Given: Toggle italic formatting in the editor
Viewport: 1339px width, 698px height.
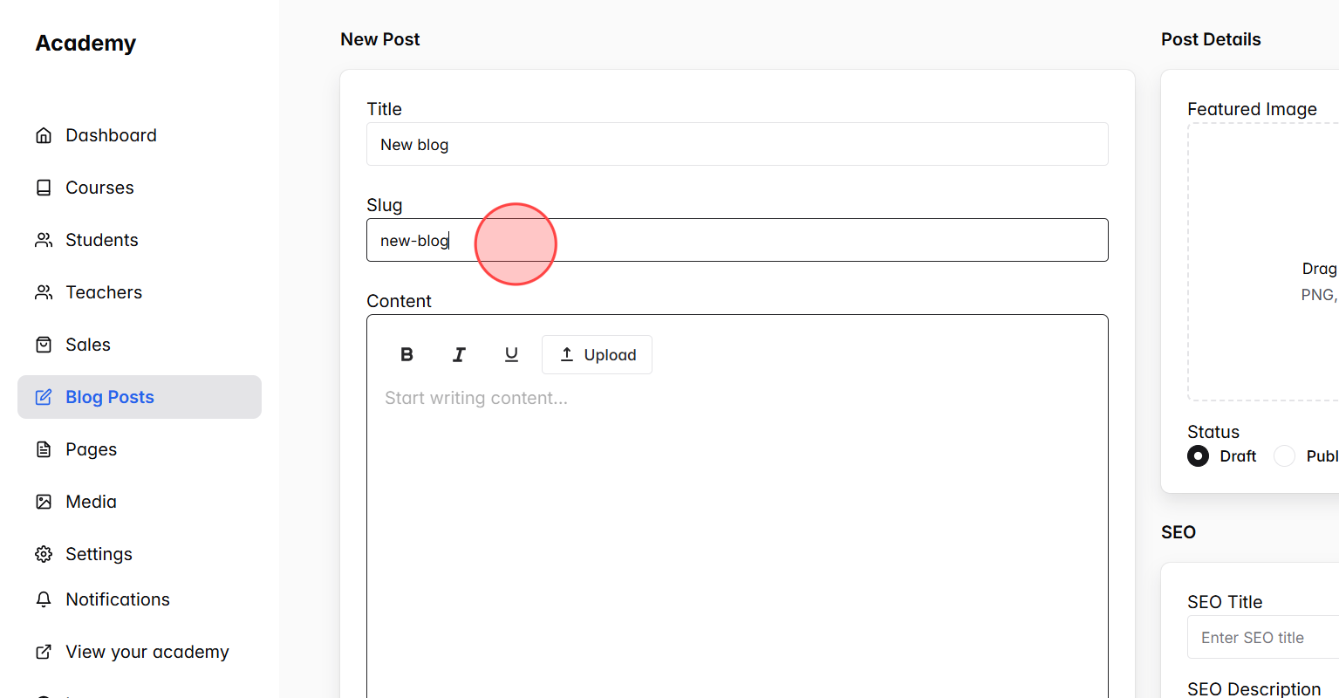Looking at the screenshot, I should [x=459, y=354].
